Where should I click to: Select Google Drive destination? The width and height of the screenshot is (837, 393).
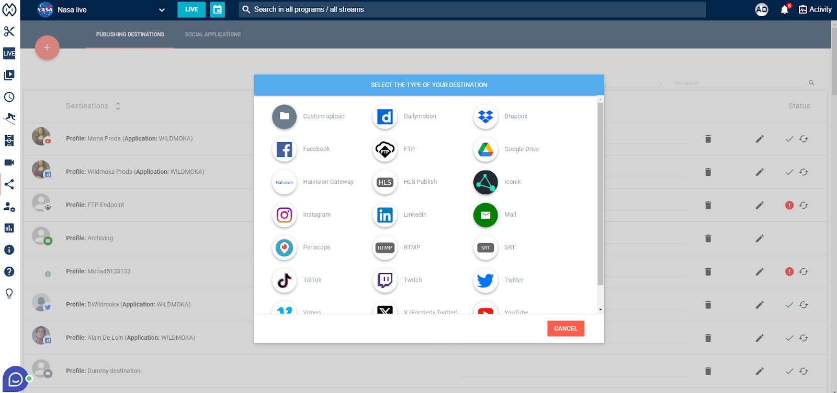coord(485,149)
